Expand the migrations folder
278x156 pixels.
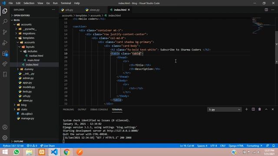(29, 33)
